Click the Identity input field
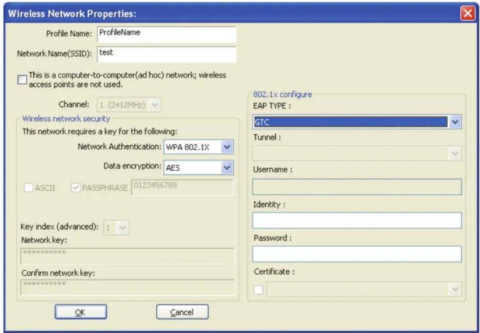Image resolution: width=480 pixels, height=333 pixels. click(357, 220)
